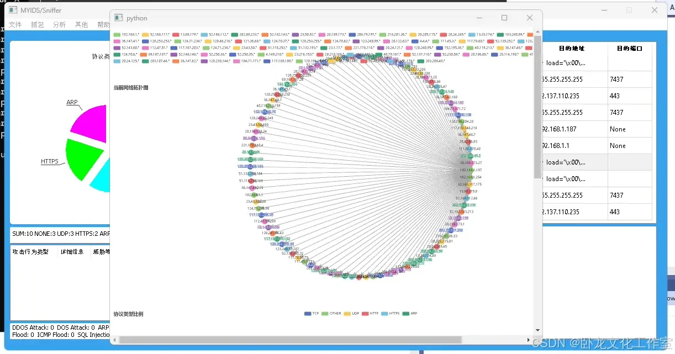
Task: Click the 目的地址 column header
Action: [571, 49]
